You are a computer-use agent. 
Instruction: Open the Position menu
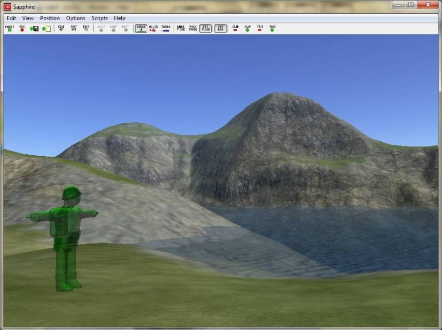50,18
